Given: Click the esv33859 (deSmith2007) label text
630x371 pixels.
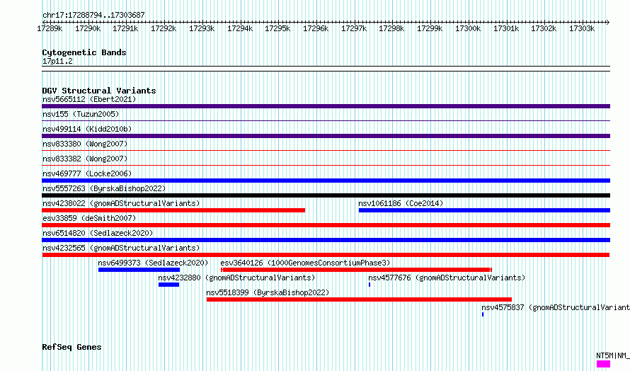Looking at the screenshot, I should [89, 218].
